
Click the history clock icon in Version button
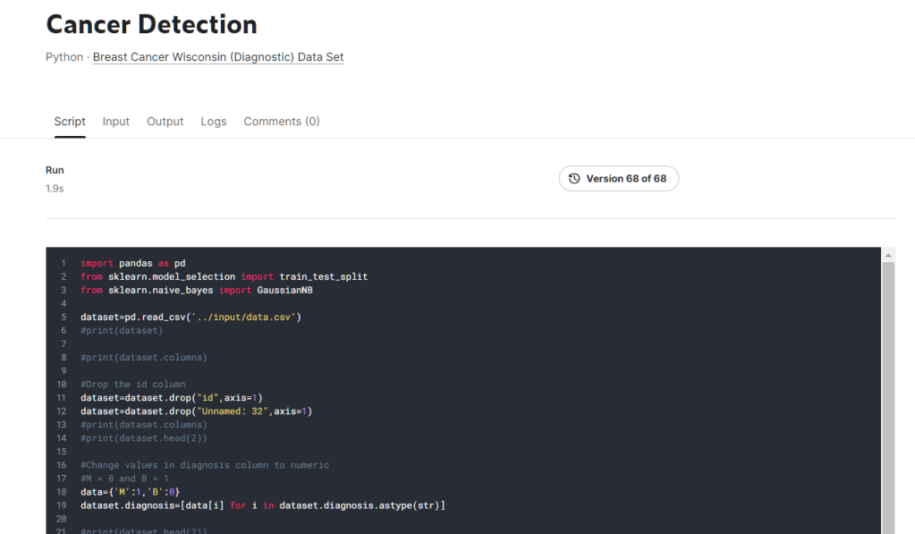tap(574, 179)
